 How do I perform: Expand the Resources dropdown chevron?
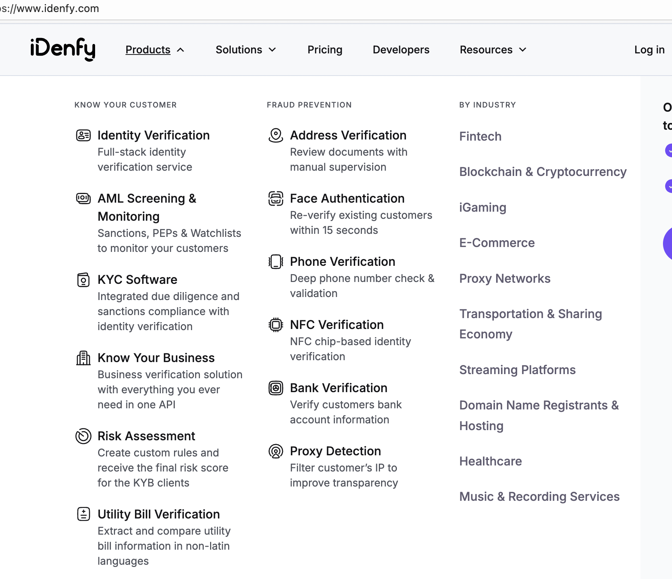[x=523, y=50]
